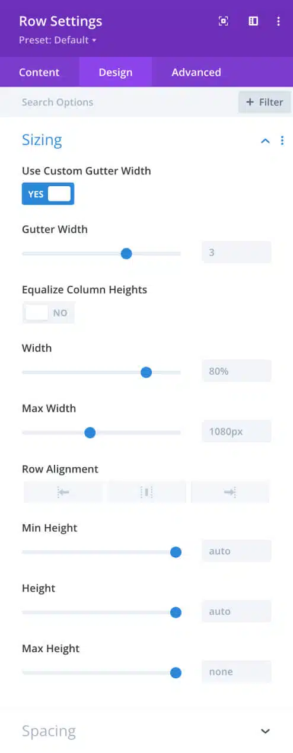Click the Width value field showing 80%

point(237,371)
